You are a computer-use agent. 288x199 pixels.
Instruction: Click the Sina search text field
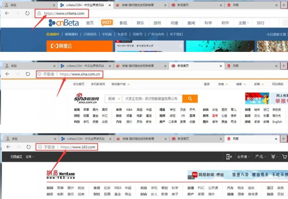pyautogui.click(x=152, y=99)
